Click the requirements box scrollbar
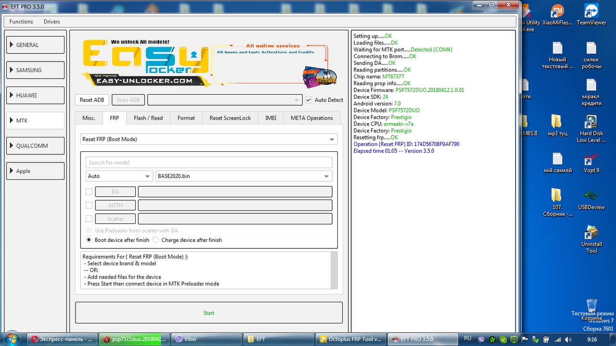Viewport: 616px width, 346px height. click(x=334, y=270)
